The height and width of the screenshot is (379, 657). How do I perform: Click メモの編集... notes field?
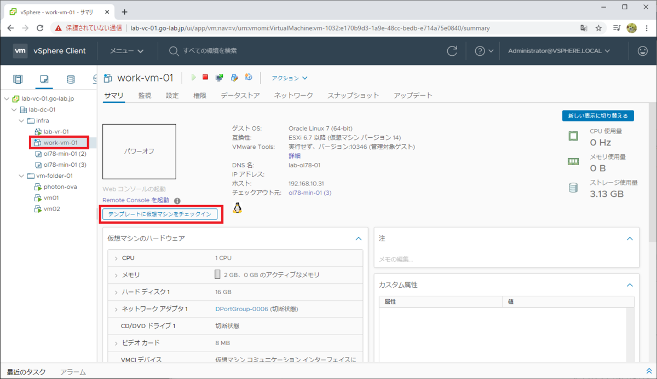(396, 259)
